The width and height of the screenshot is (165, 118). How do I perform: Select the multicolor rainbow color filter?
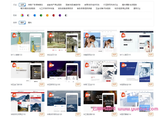[x=22, y=15]
